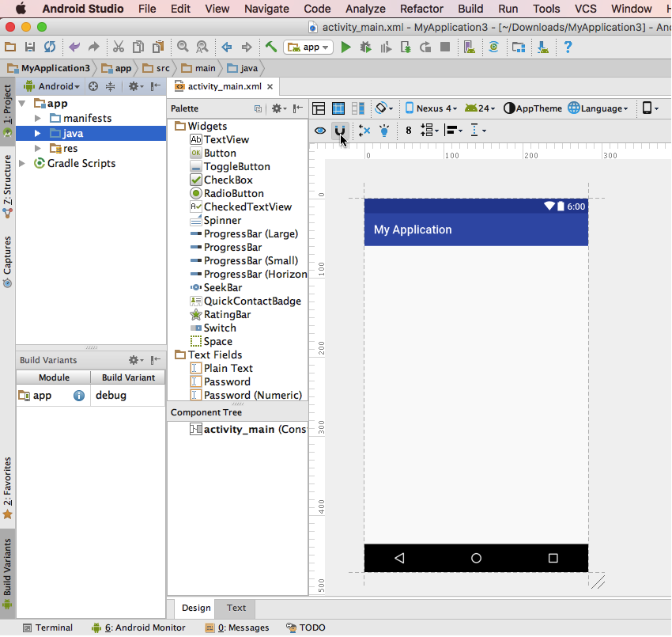
Task: Click the Redo arrow icon
Action: pyautogui.click(x=93, y=47)
